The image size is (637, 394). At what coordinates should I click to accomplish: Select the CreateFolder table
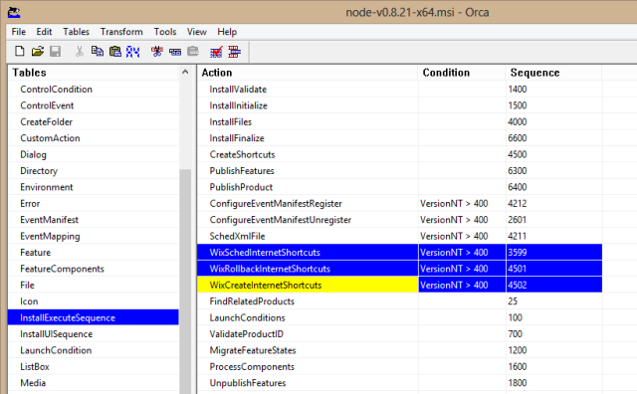click(x=47, y=121)
